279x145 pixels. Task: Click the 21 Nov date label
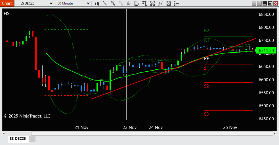pyautogui.click(x=81, y=127)
